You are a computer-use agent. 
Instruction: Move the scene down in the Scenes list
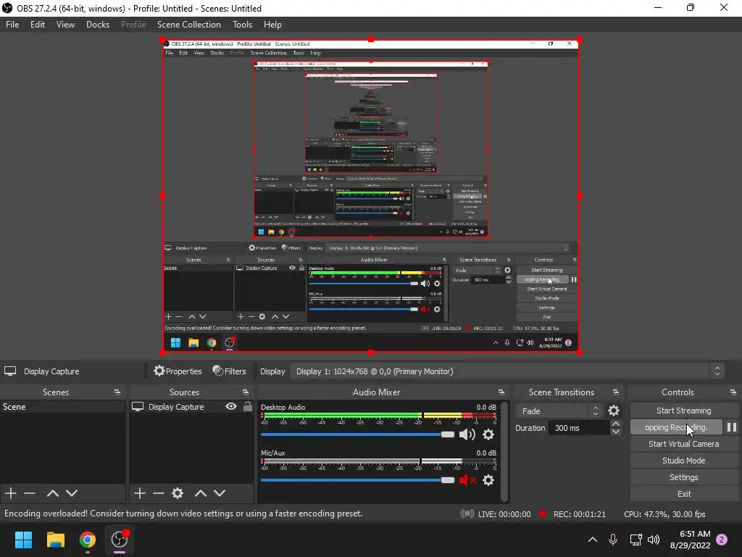[x=72, y=493]
